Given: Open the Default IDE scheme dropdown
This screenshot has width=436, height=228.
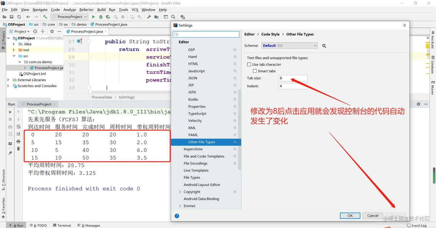Looking at the screenshot, I should [x=289, y=45].
